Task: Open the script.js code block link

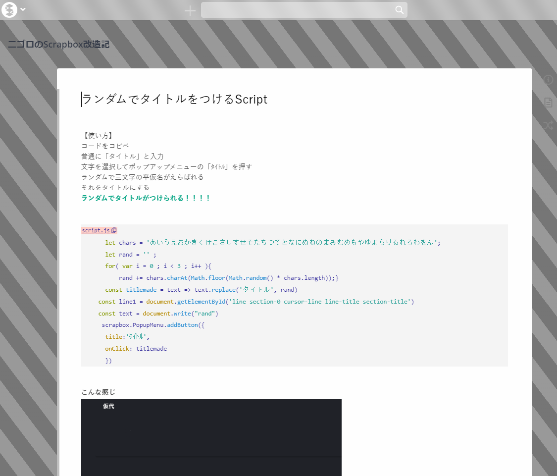Action: [x=96, y=230]
